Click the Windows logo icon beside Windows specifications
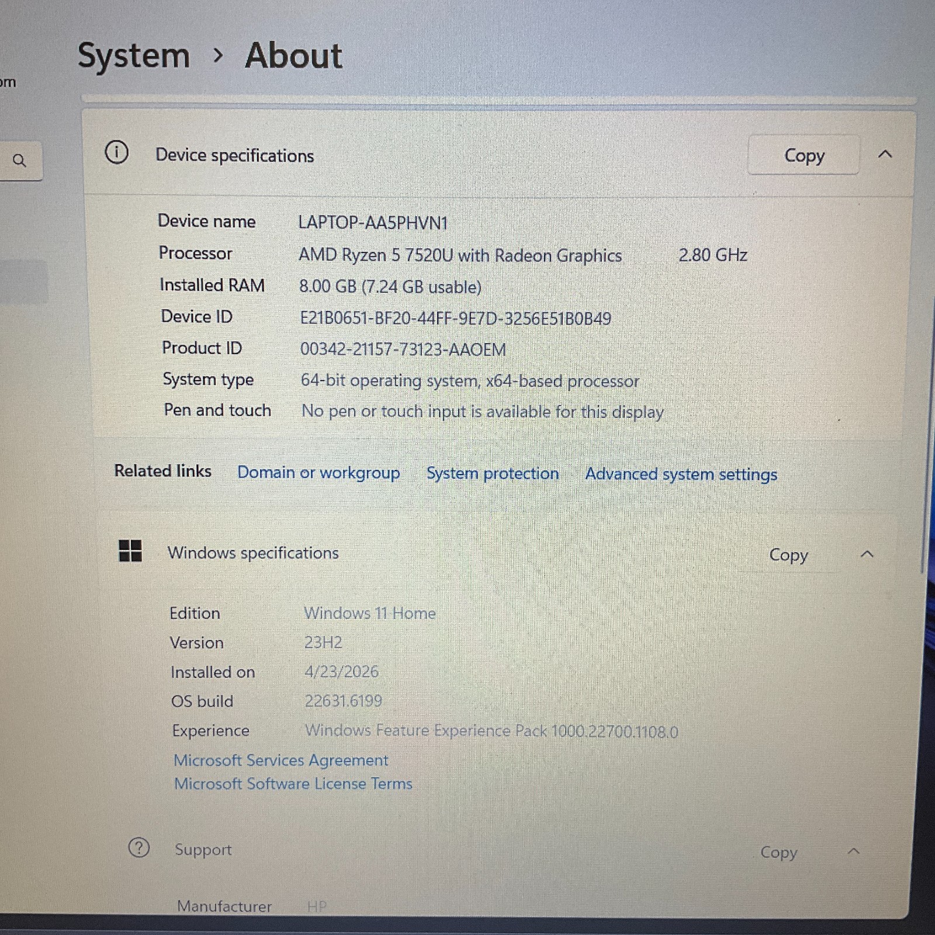Image resolution: width=935 pixels, height=935 pixels. [x=130, y=550]
